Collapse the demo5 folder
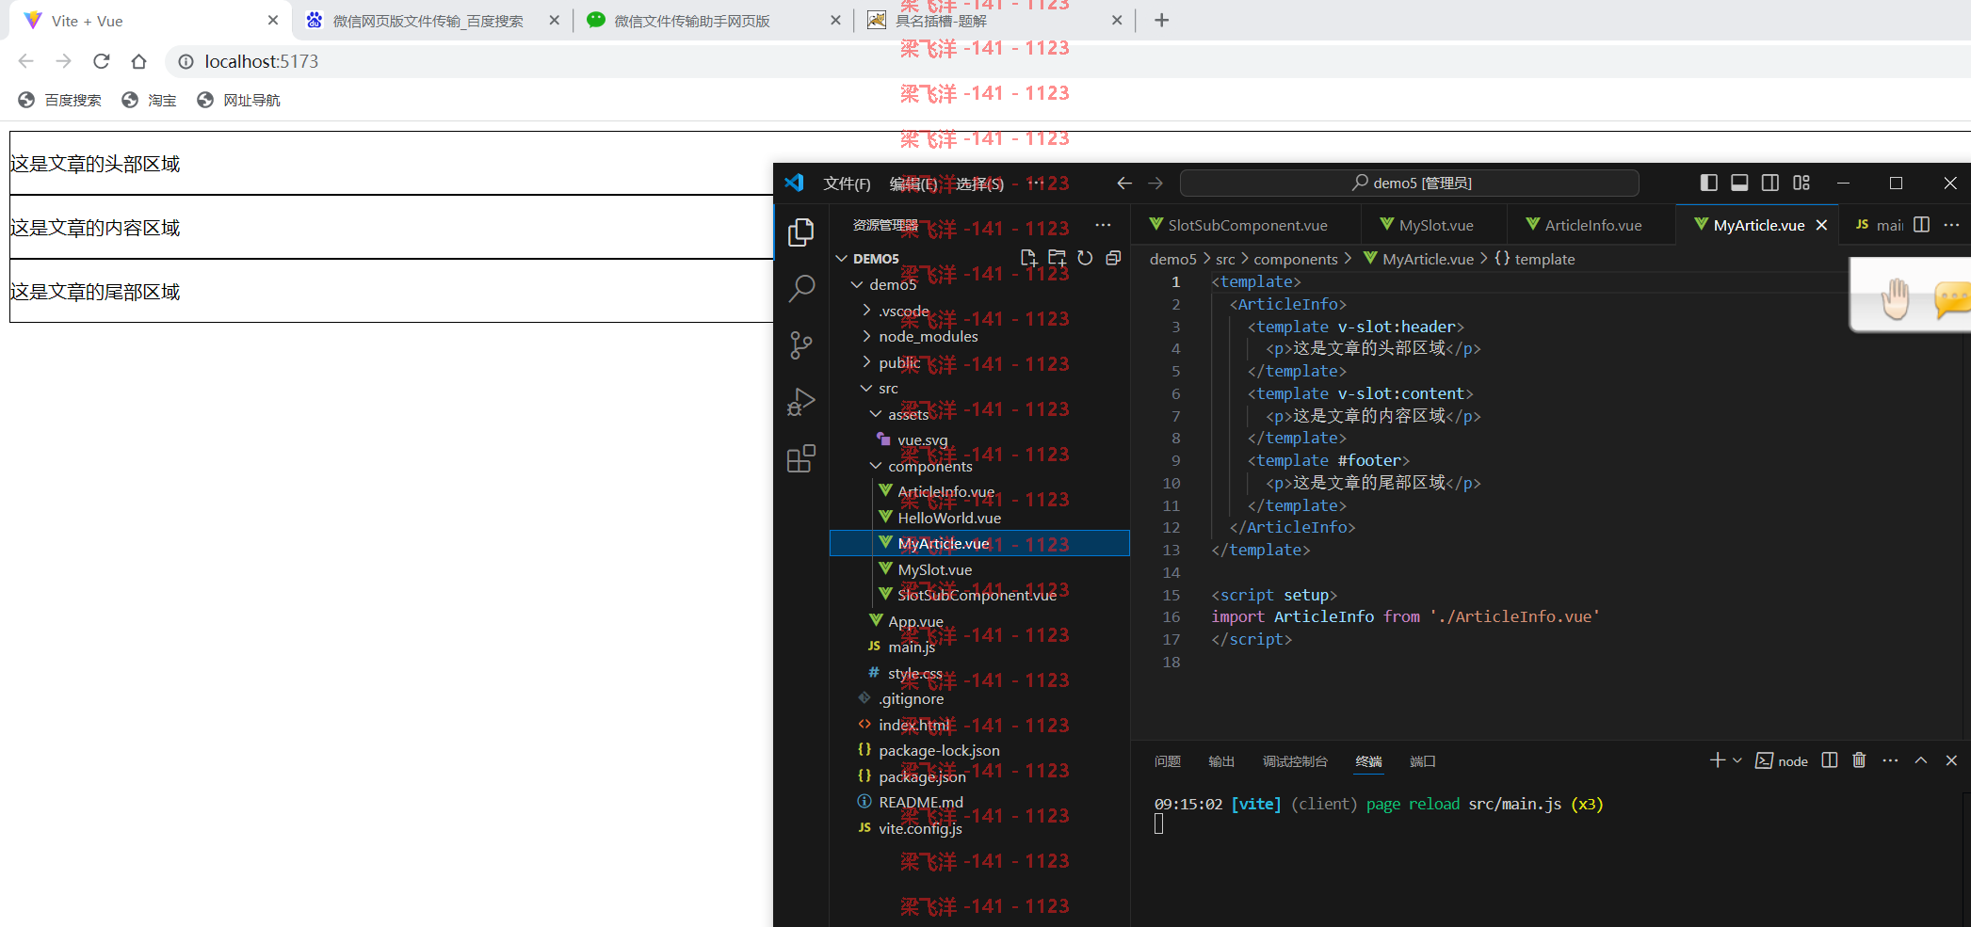Image resolution: width=1971 pixels, height=927 pixels. click(856, 284)
